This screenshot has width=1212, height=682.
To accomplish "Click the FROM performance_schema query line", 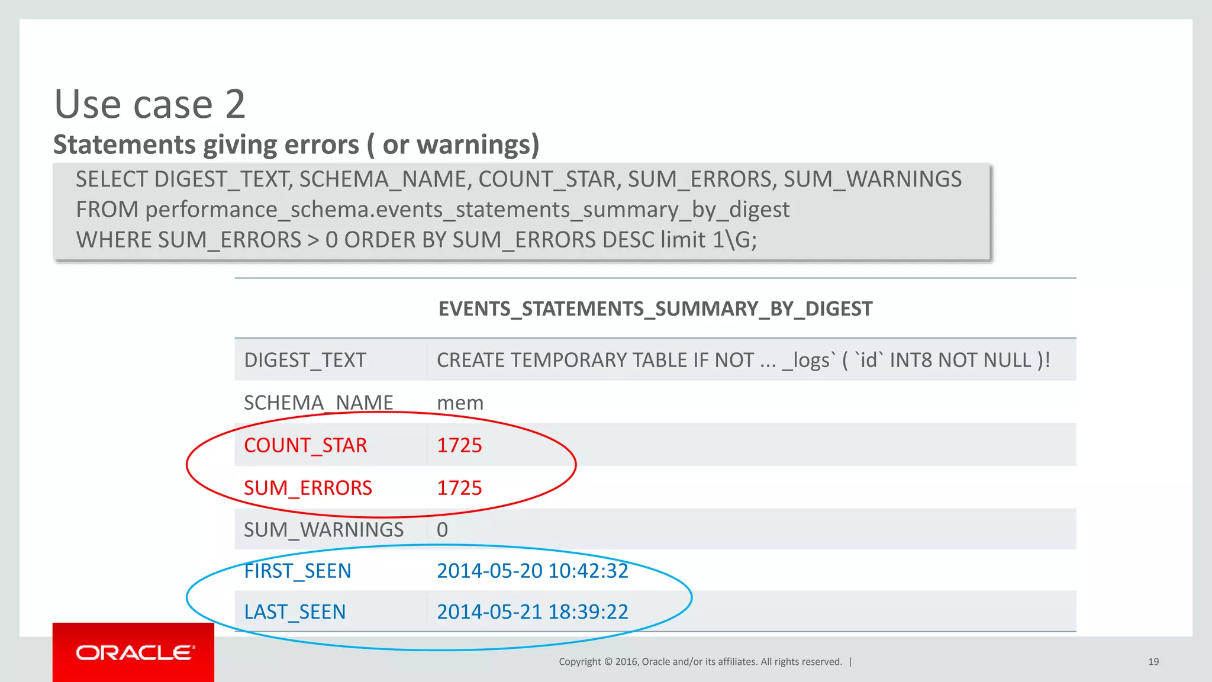I will click(433, 210).
